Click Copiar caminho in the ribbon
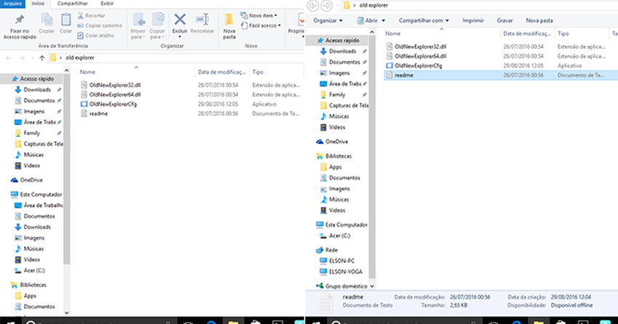The height and width of the screenshot is (324, 618). [100, 25]
